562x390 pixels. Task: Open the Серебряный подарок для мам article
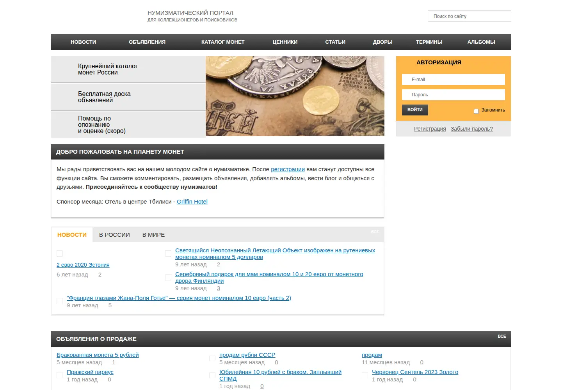click(x=269, y=277)
